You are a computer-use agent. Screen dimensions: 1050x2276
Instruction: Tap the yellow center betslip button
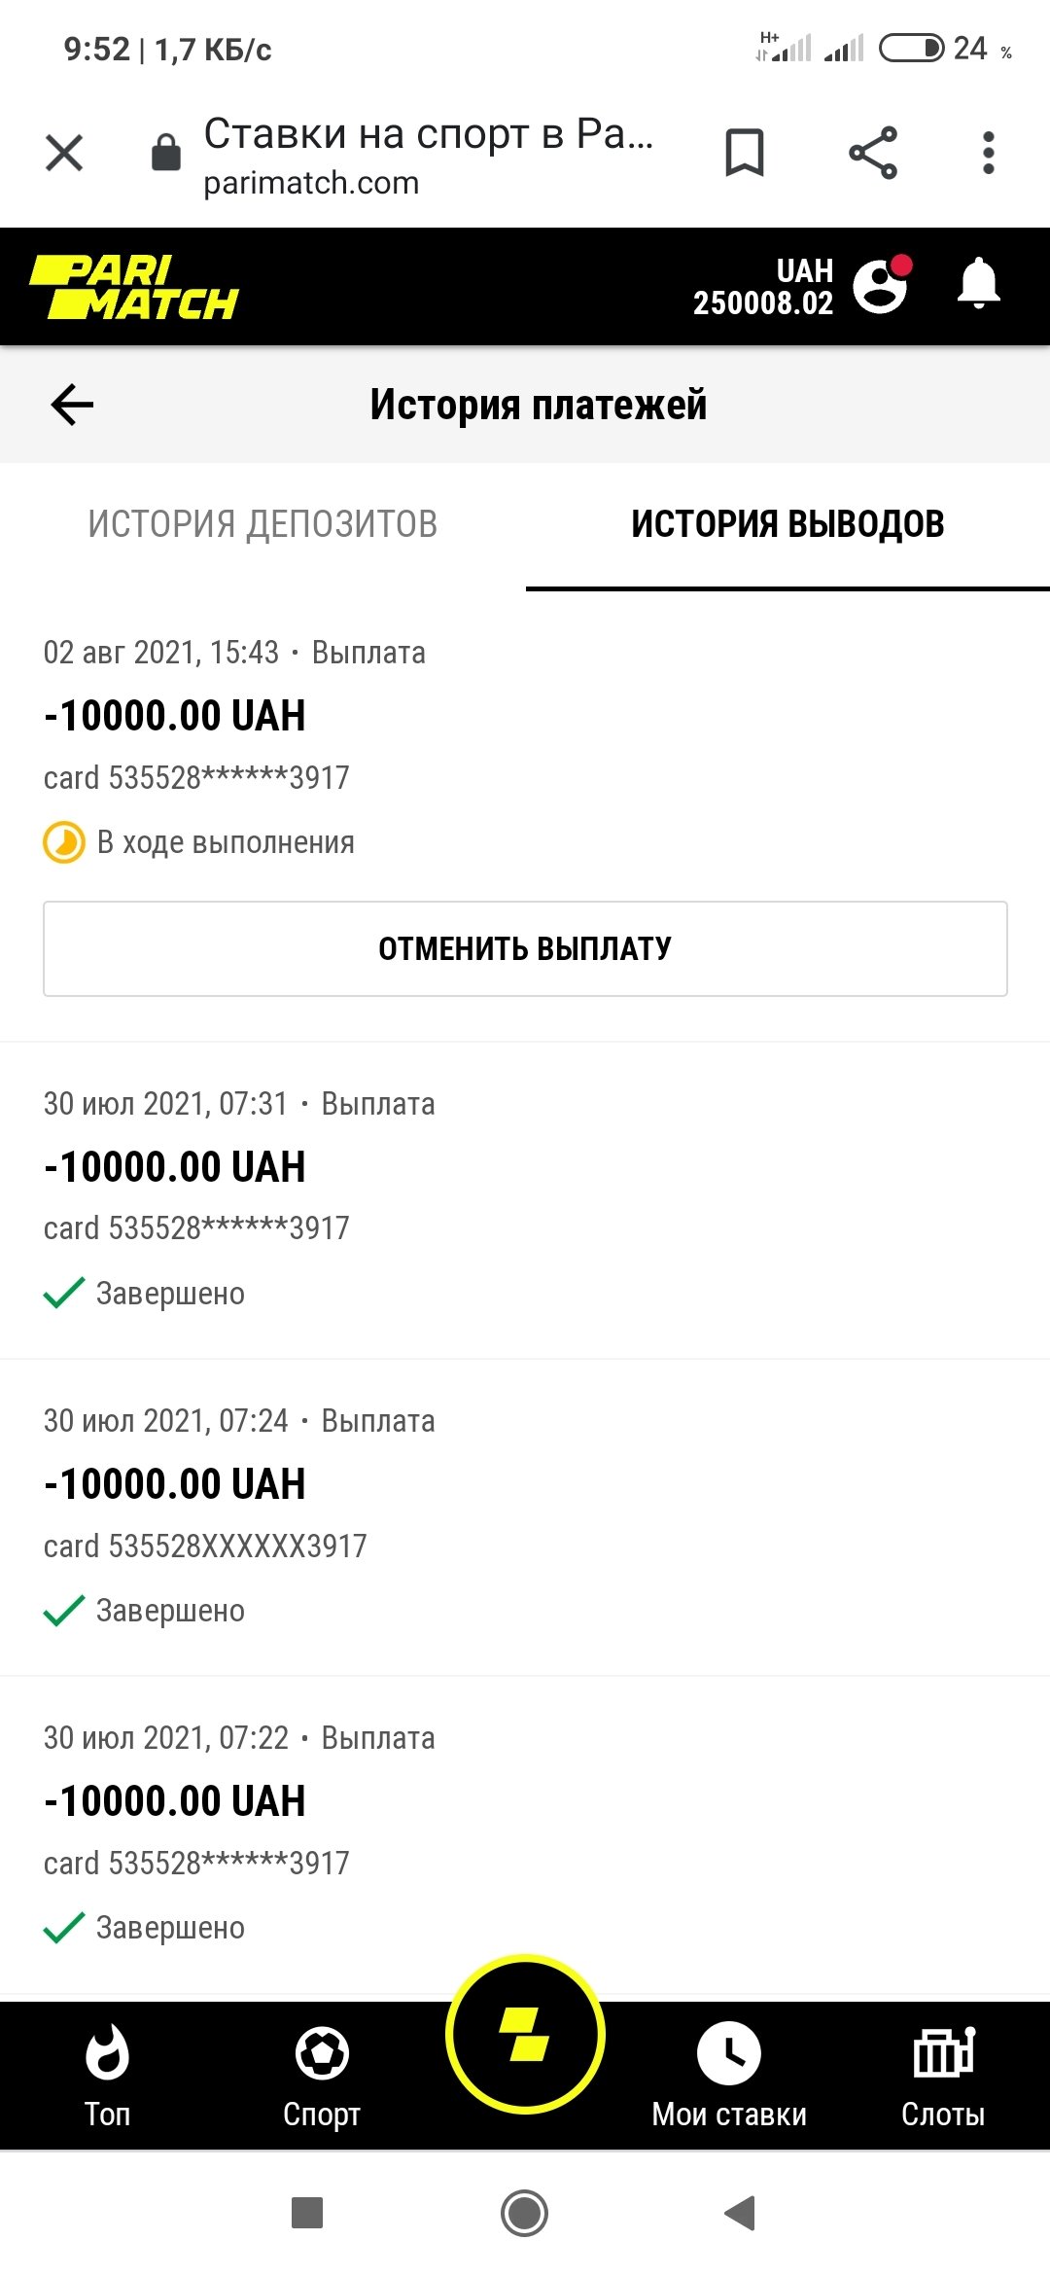pos(525,2034)
